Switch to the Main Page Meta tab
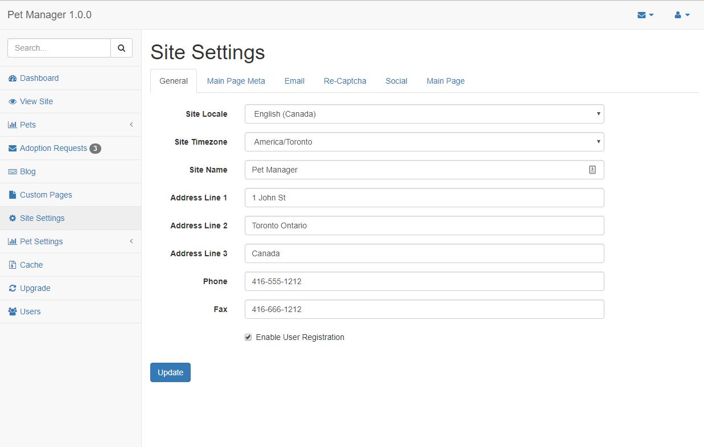This screenshot has width=704, height=447. (236, 81)
